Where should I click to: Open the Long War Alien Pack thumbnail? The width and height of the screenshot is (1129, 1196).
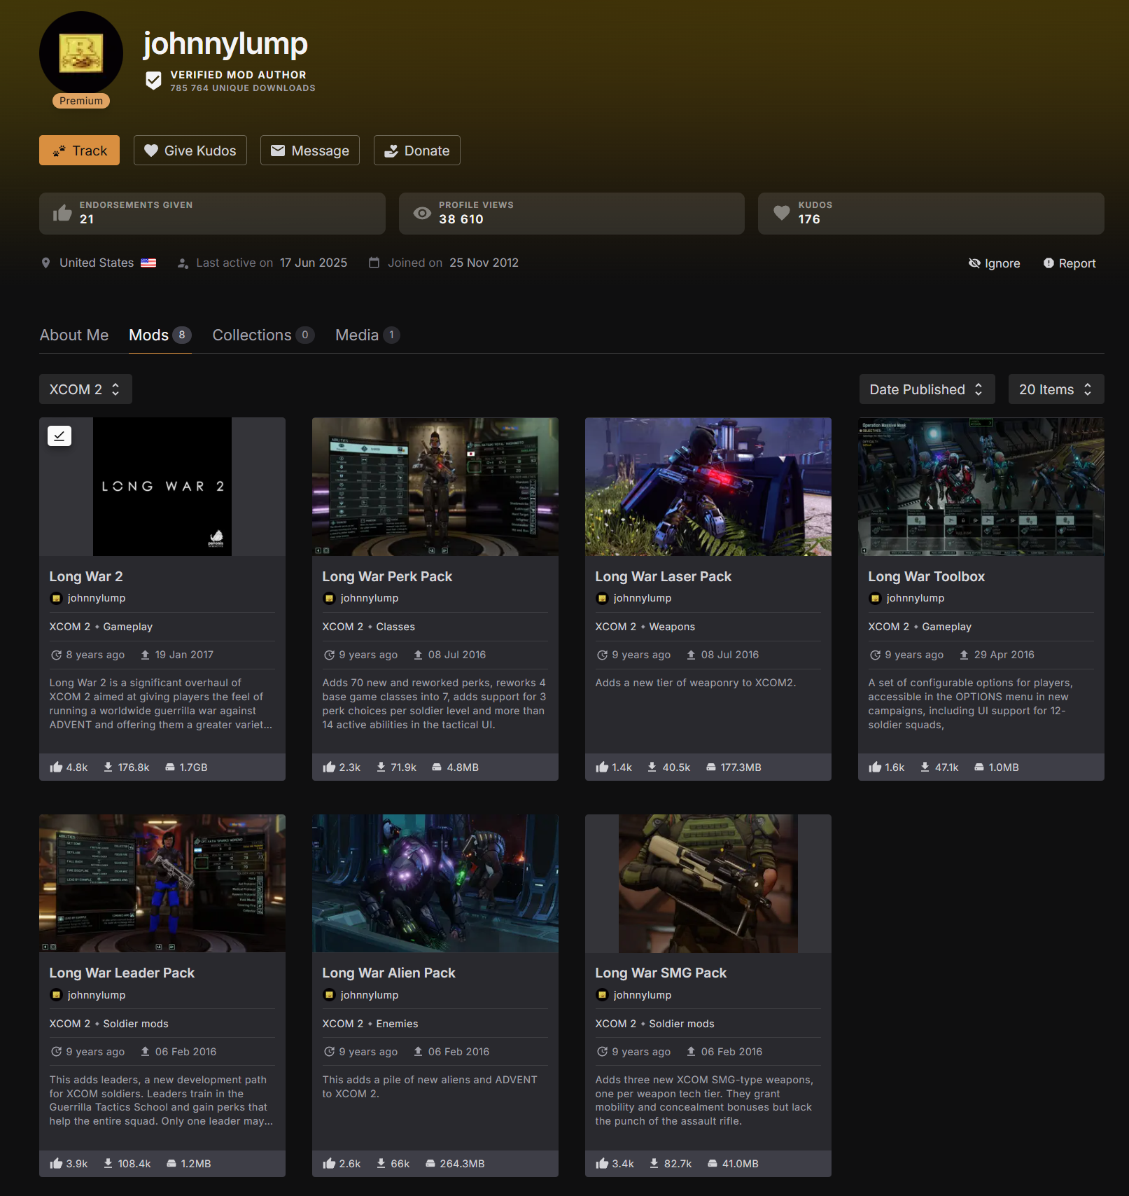(x=435, y=883)
